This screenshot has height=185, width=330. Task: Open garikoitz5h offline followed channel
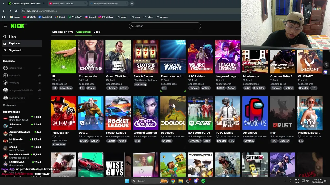[22, 68]
